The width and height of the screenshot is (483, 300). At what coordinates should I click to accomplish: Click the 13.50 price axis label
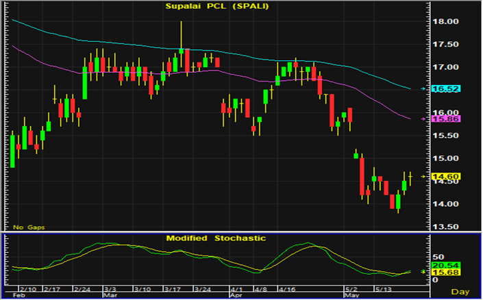[x=447, y=227]
